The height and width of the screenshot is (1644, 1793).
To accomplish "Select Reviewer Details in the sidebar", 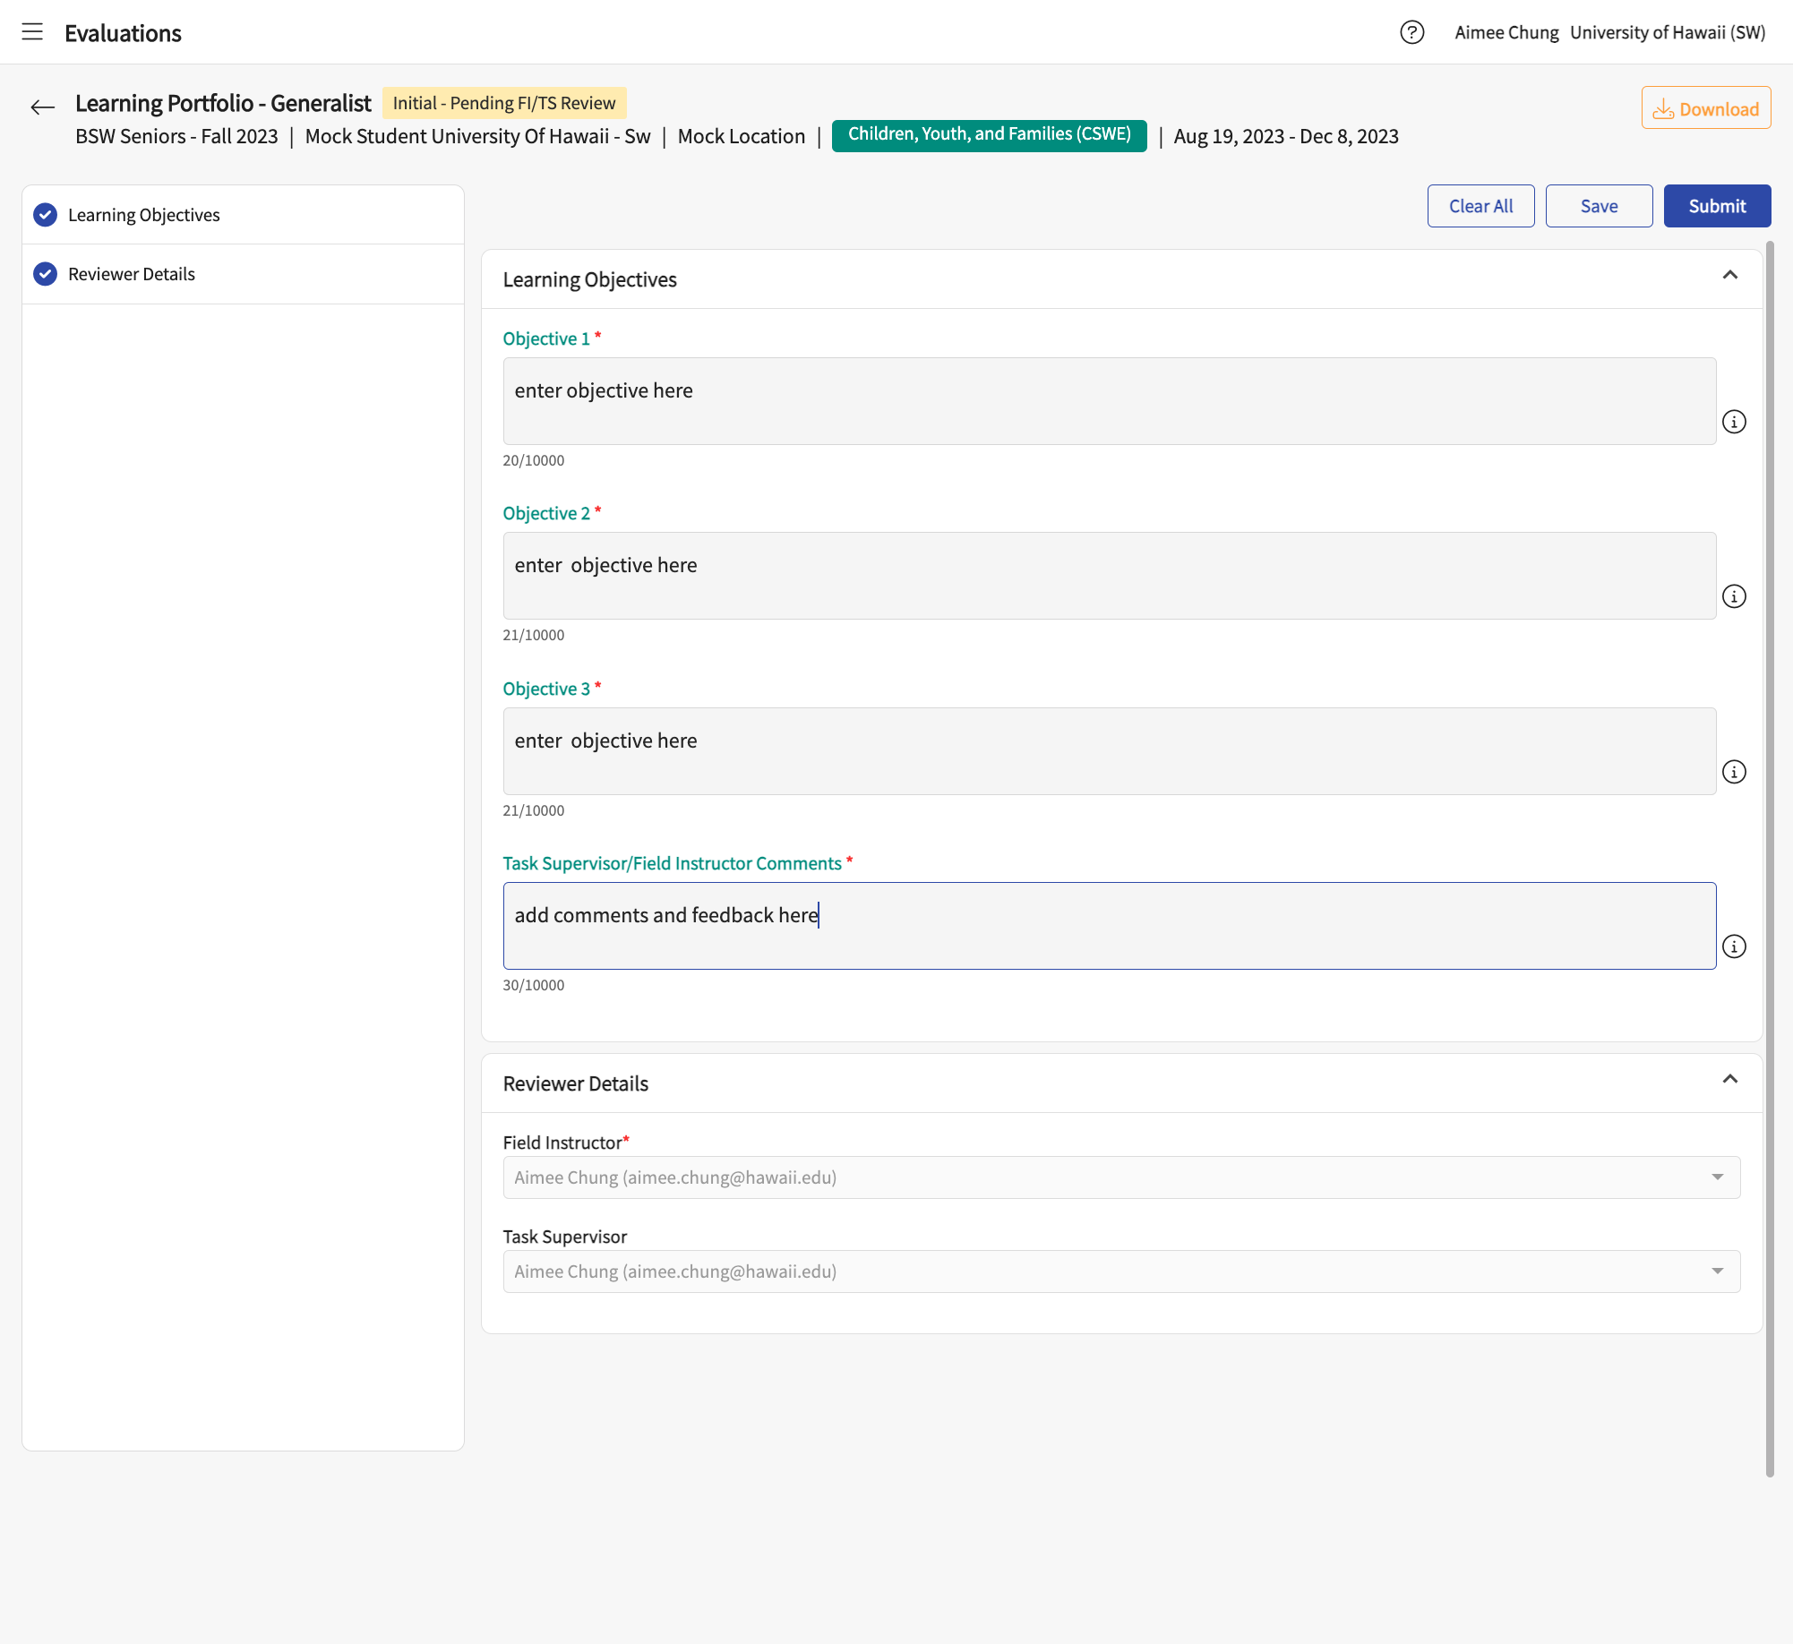I will pos(243,274).
